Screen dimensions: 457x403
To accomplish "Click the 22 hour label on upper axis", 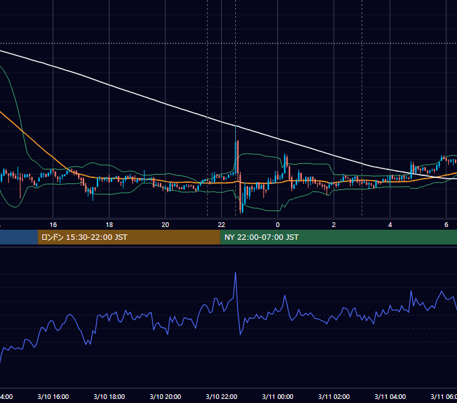I will click(x=222, y=225).
